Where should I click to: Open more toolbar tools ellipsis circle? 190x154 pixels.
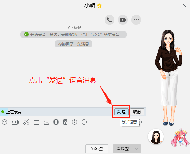[x=84, y=122]
